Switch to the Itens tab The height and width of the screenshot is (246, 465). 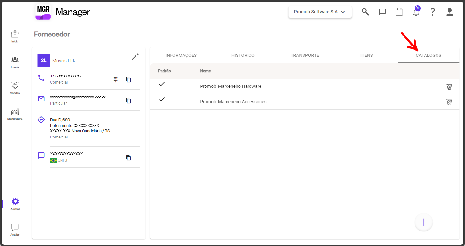(367, 55)
